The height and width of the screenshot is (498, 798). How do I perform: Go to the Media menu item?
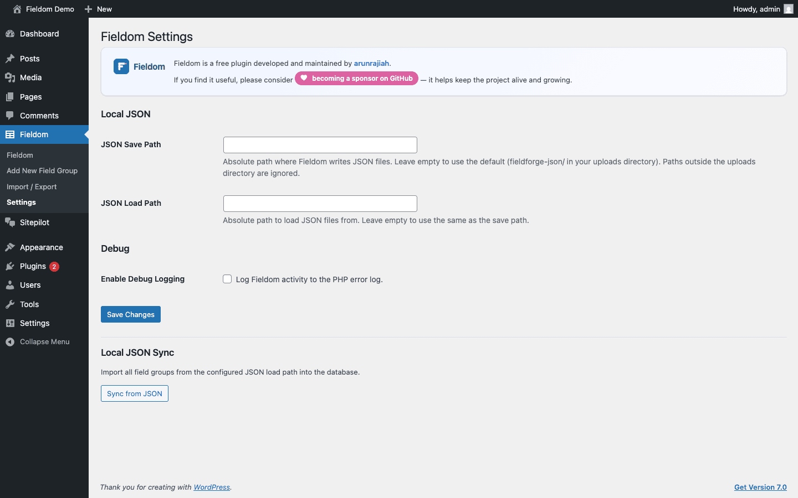click(44, 77)
